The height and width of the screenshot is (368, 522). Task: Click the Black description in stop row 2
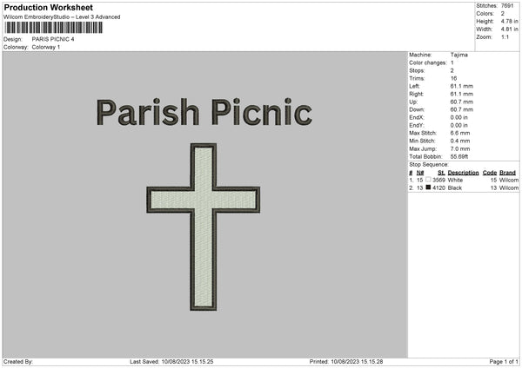click(x=455, y=188)
